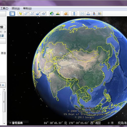Click the sidebar scrollbar up arrow
Viewport: 127px width, 127px height.
4,90
